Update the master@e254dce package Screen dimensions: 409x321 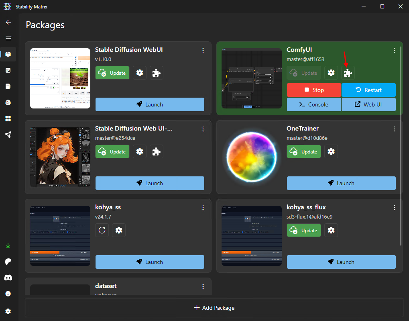click(x=112, y=151)
